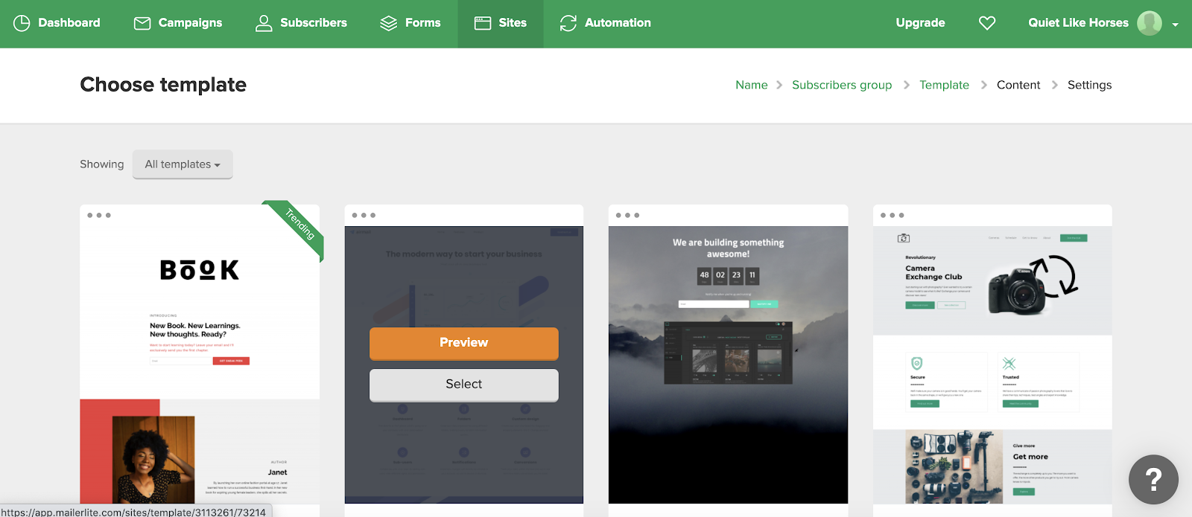
Task: Click the Campaigns envelope icon
Action: click(142, 23)
